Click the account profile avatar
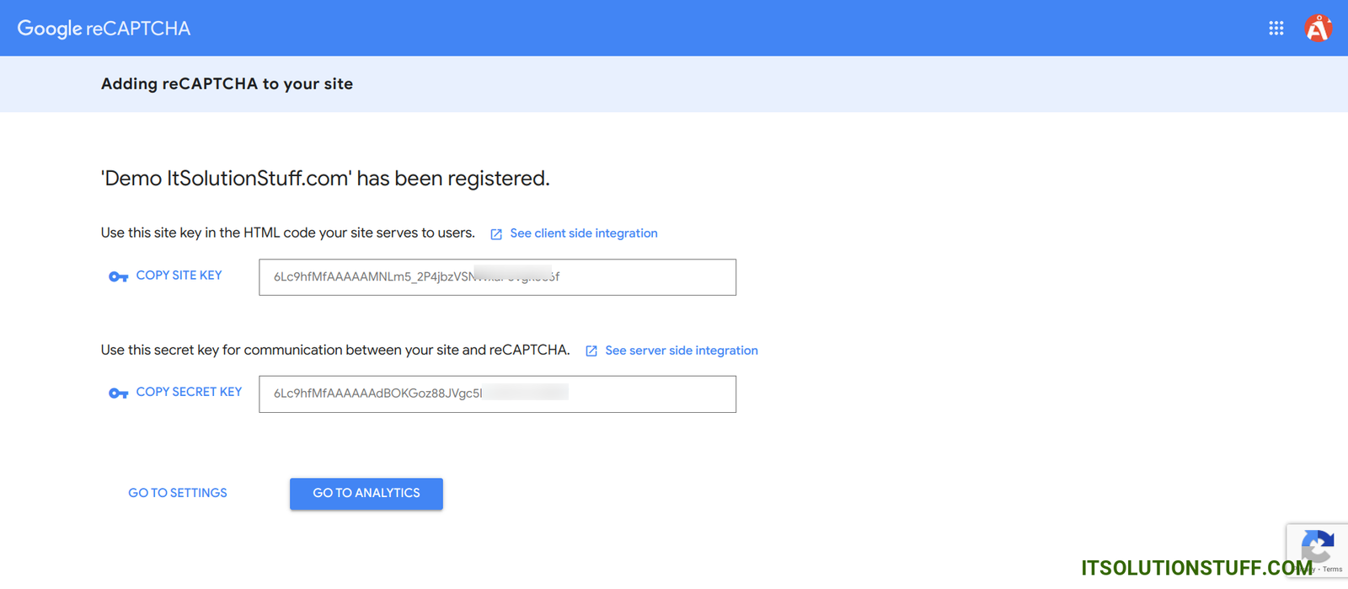Screen dimensions: 1348x589 coord(1318,29)
